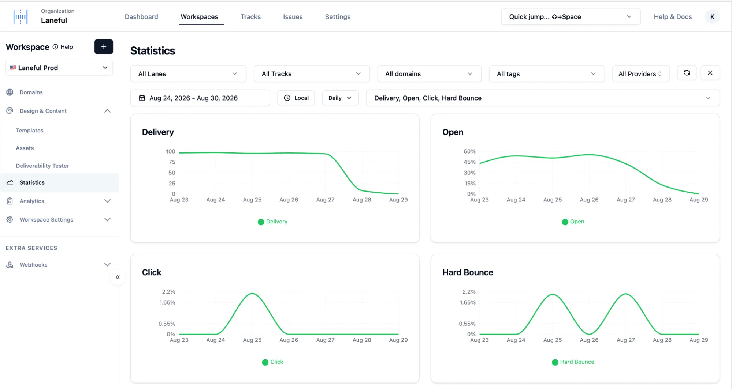The width and height of the screenshot is (732, 389).
Task: Toggle Hard Bounce series in chart legend
Action: tap(573, 362)
